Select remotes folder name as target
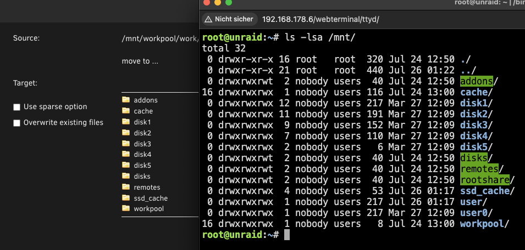This screenshot has height=250, width=525. click(x=147, y=187)
